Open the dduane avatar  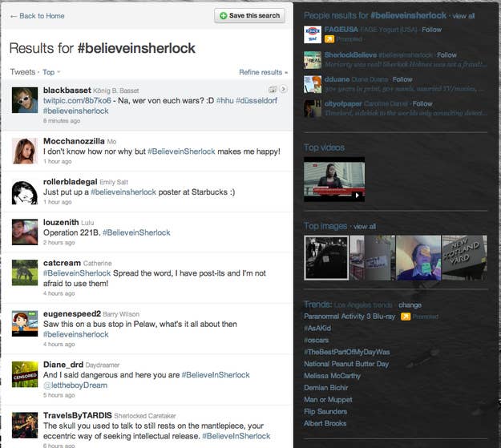pos(313,84)
